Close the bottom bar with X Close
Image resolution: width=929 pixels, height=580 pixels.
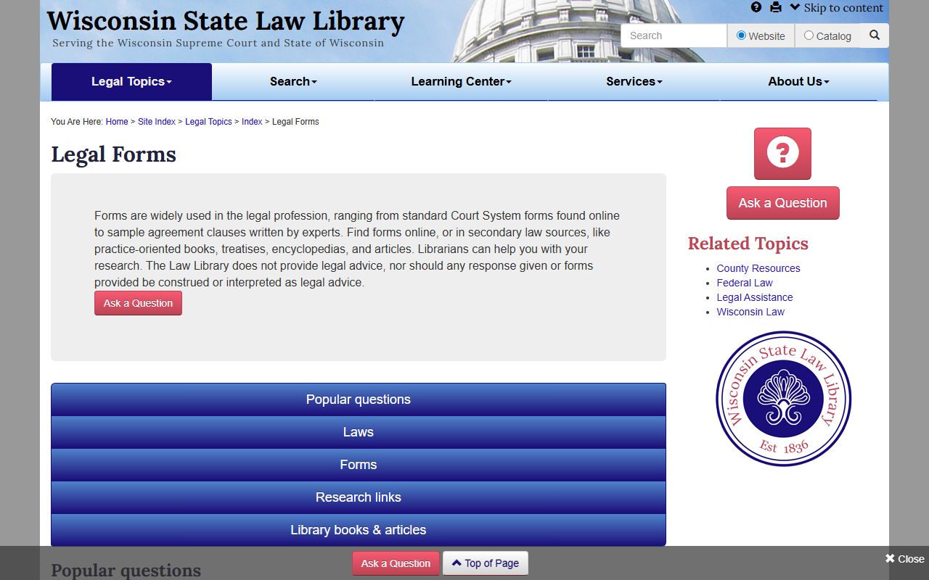pyautogui.click(x=904, y=558)
